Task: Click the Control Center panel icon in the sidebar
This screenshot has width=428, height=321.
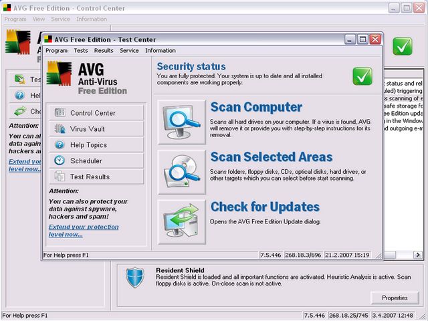Action: click(60, 112)
